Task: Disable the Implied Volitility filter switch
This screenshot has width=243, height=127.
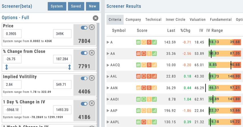Action: pyautogui.click(x=84, y=79)
